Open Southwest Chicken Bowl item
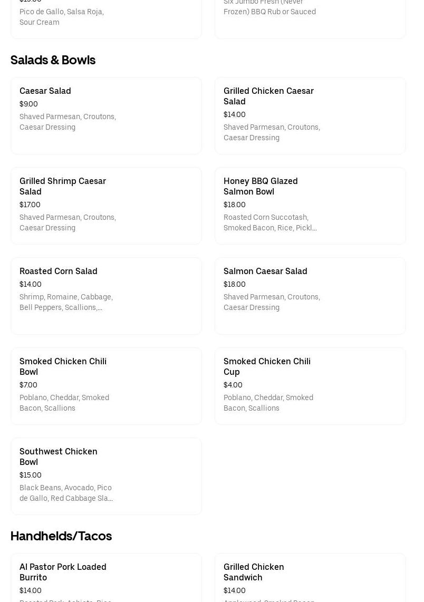 click(x=106, y=476)
